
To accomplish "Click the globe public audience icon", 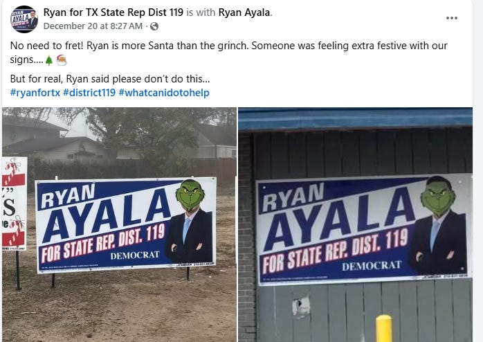I will [154, 26].
